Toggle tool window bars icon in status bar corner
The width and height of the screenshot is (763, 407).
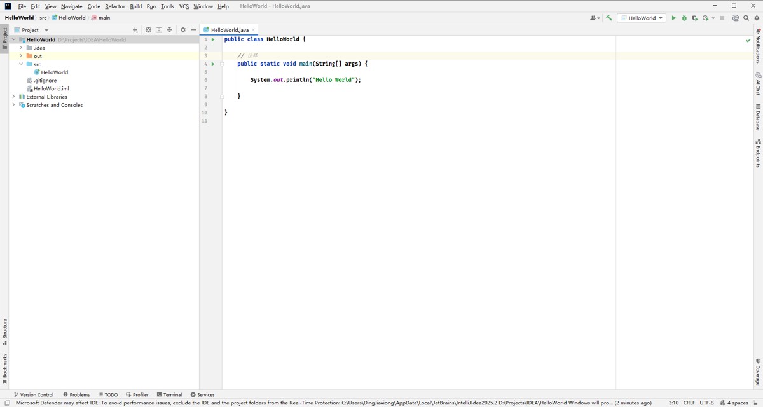coord(6,403)
